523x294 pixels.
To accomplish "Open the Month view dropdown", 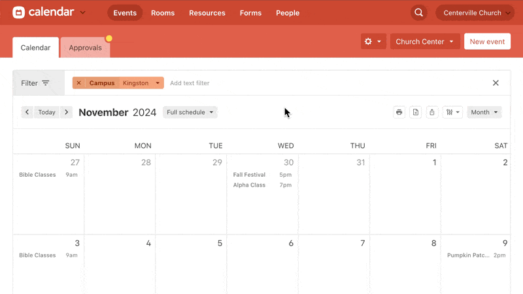I will 484,112.
